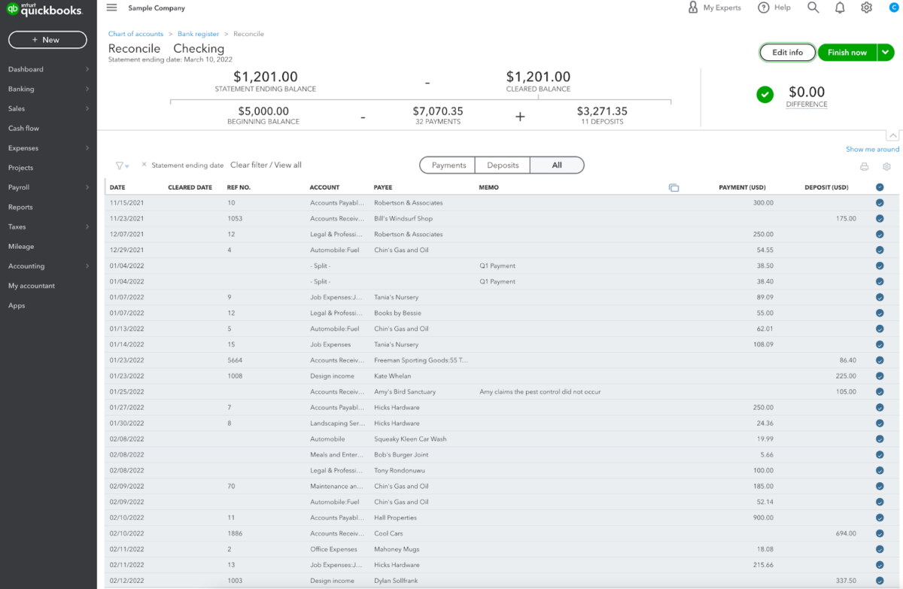Unclear the Squeaky Kleen Car Wash transaction checkmark

coord(879,439)
